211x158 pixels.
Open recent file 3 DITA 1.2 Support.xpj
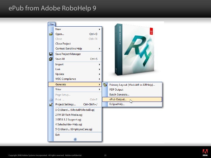pyautogui.click(x=75, y=120)
